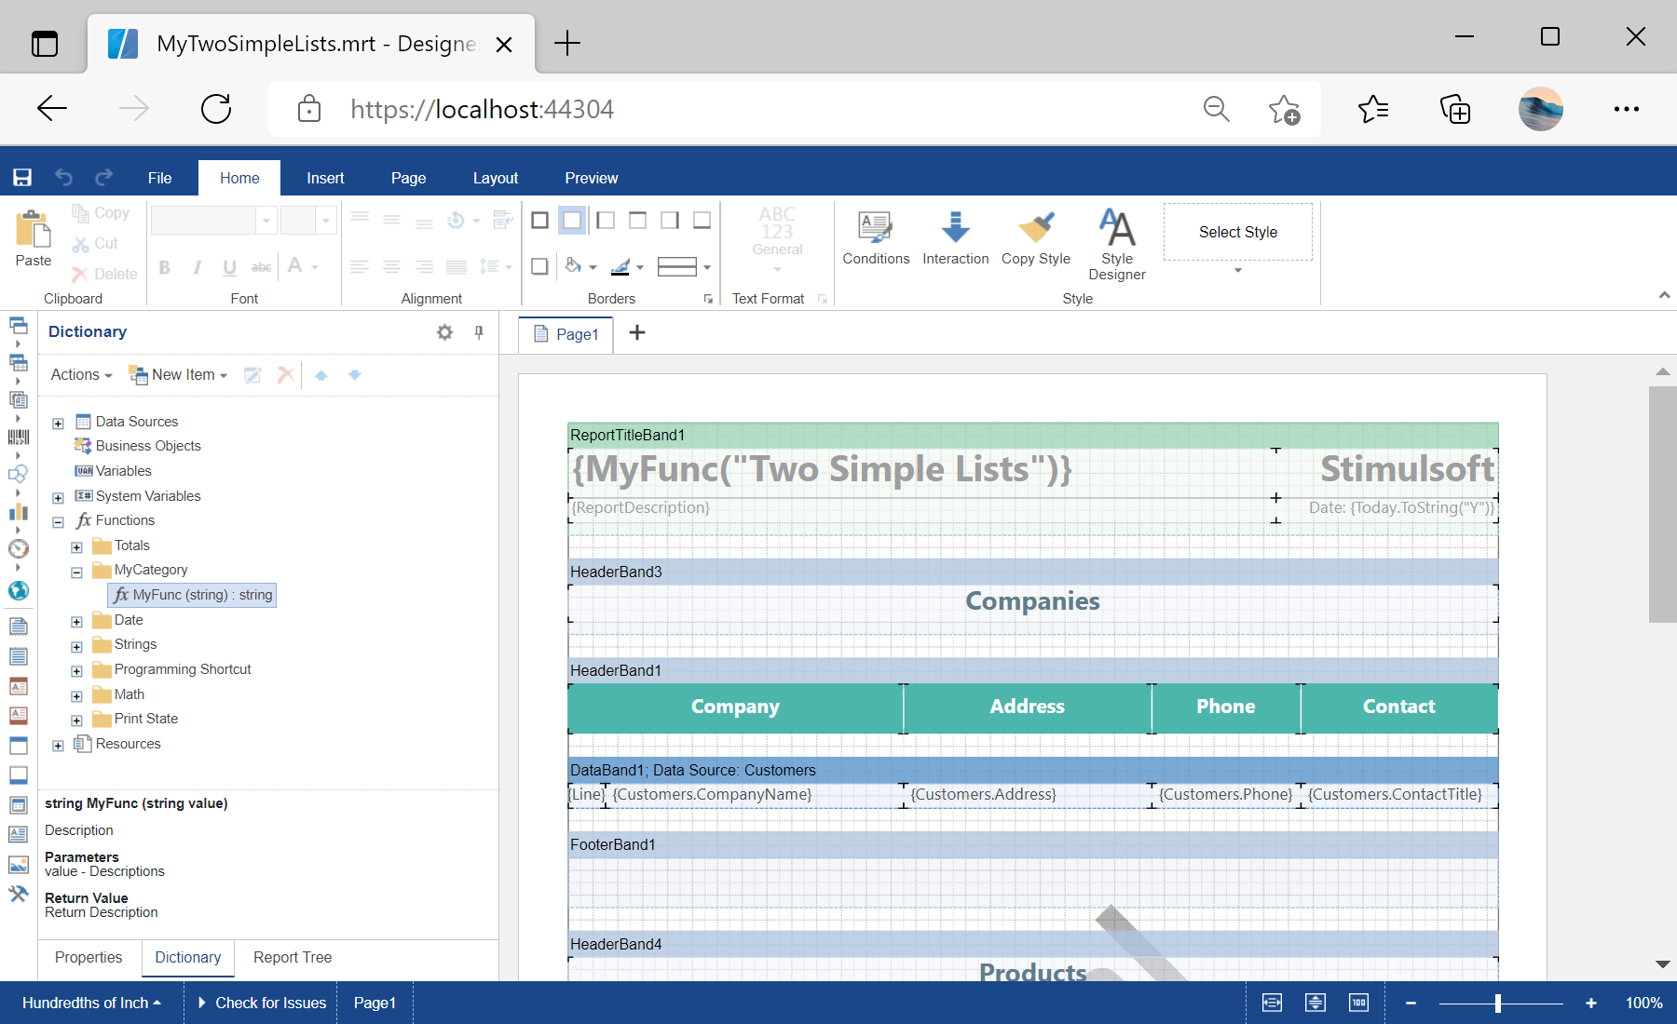Click the vertical scrollbar thumb

(x=1663, y=504)
